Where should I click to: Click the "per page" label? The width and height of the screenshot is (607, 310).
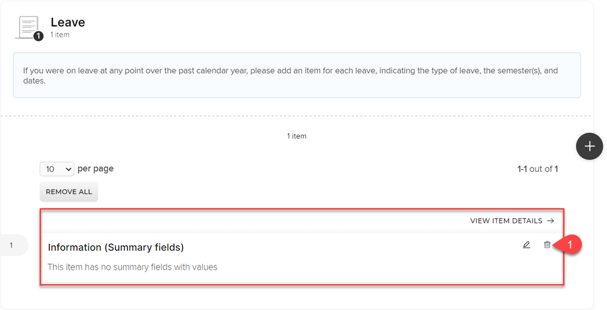coord(95,169)
